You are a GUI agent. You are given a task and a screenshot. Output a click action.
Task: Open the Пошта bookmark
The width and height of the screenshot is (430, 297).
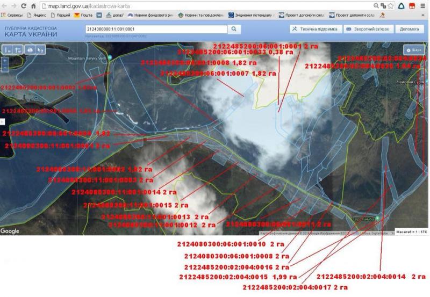click(83, 15)
